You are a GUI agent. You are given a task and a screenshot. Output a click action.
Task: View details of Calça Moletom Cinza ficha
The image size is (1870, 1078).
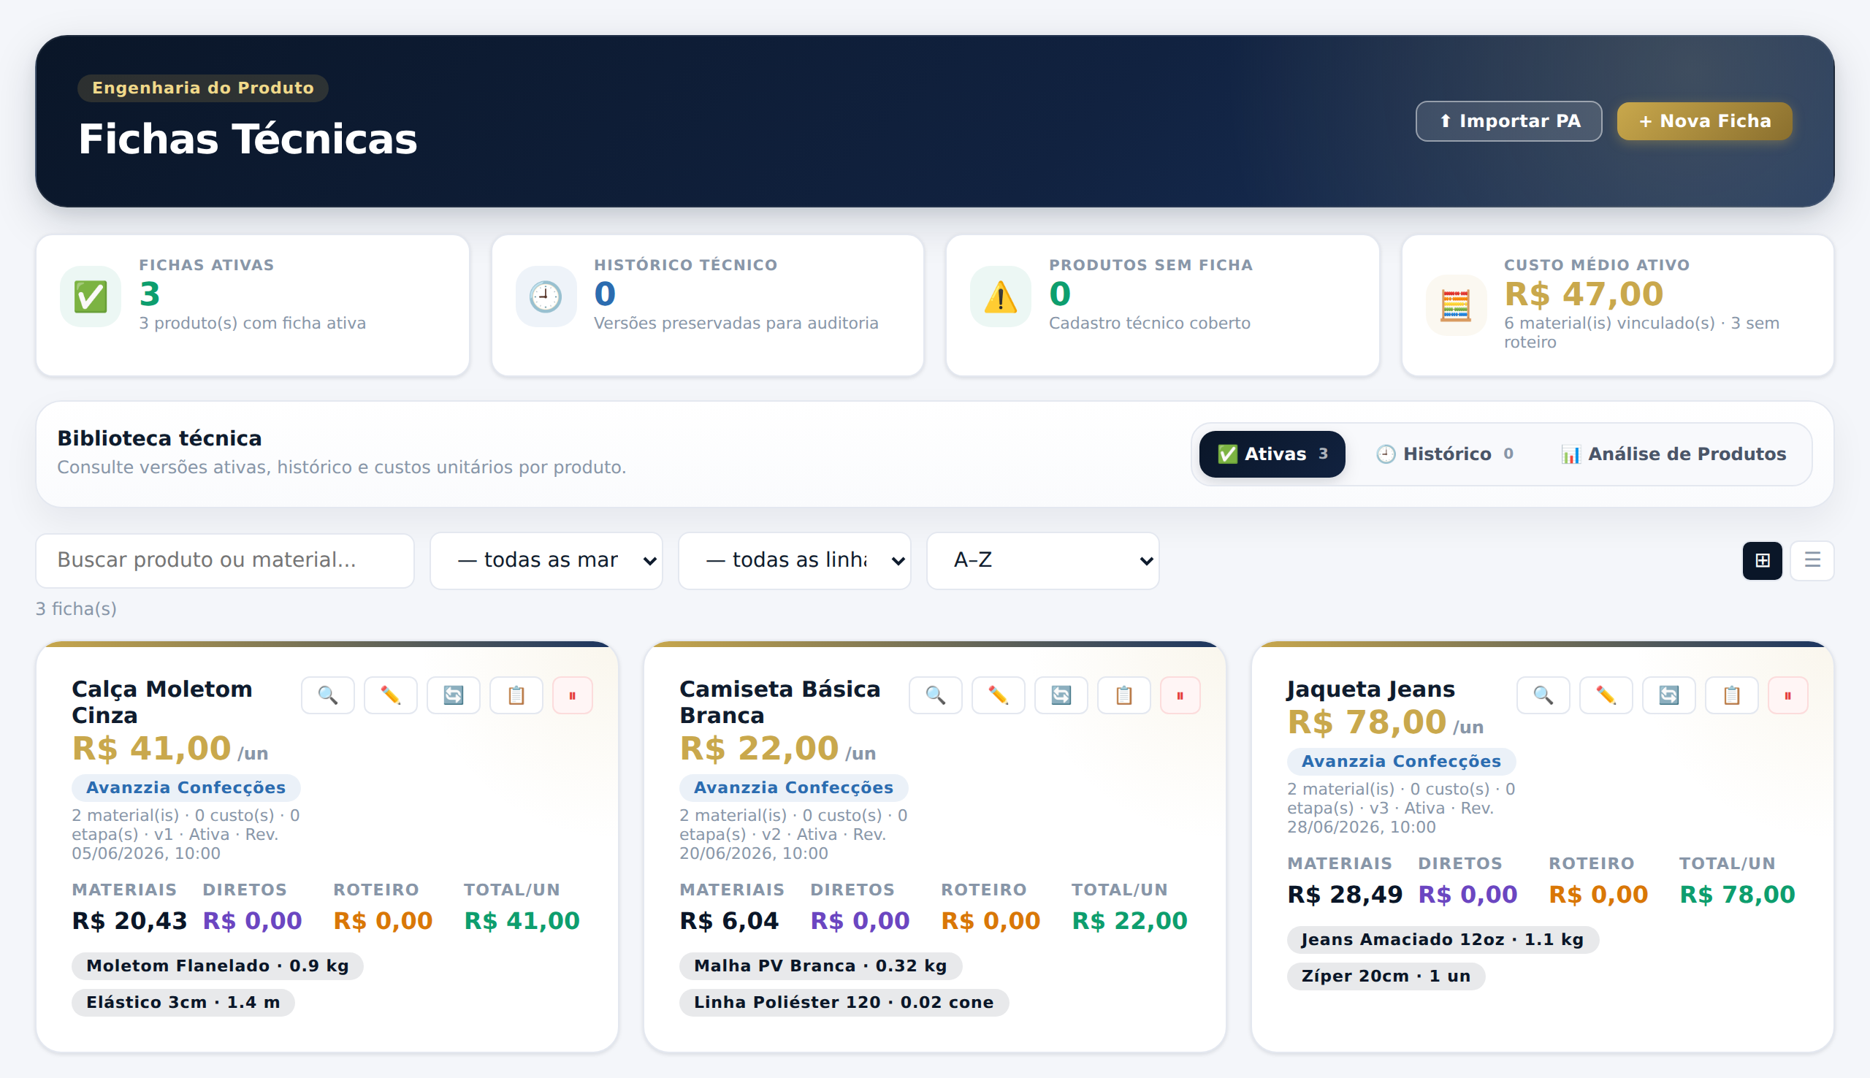click(327, 695)
